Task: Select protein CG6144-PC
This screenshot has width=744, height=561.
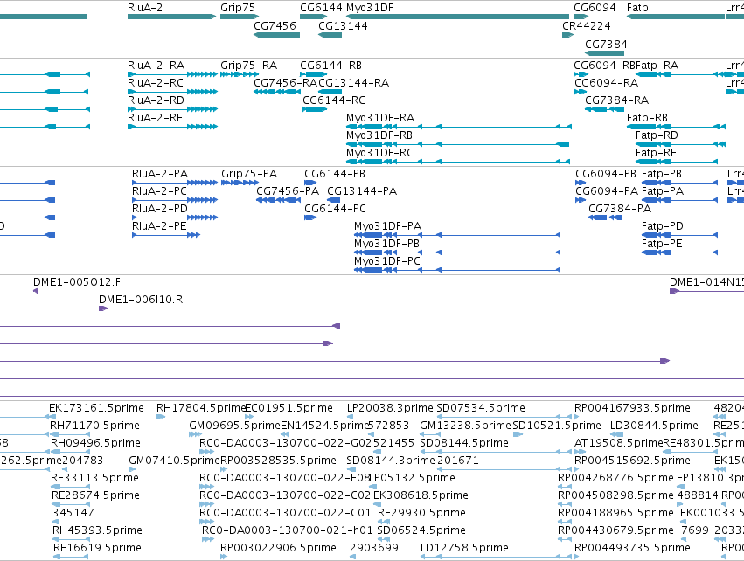Action: (310, 218)
